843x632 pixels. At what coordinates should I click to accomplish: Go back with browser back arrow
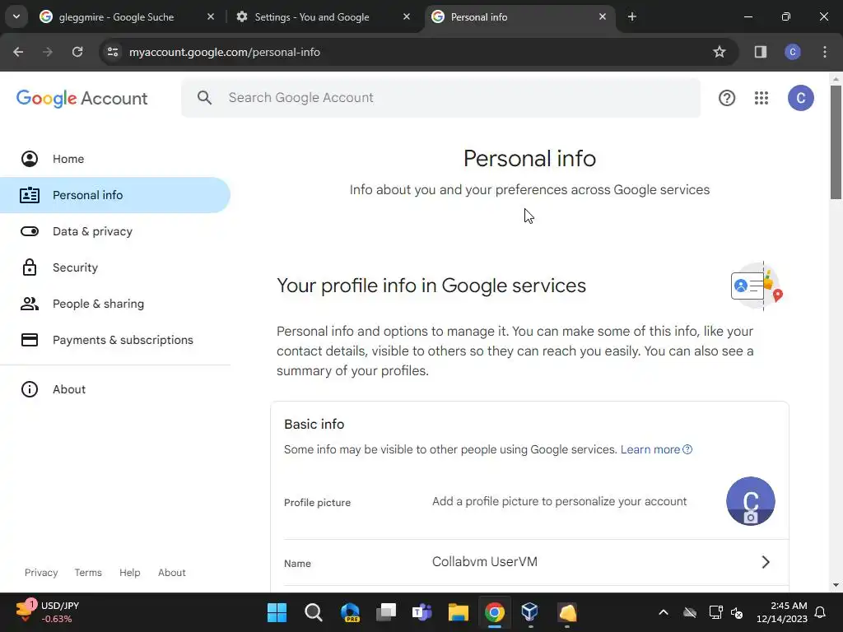click(x=18, y=52)
